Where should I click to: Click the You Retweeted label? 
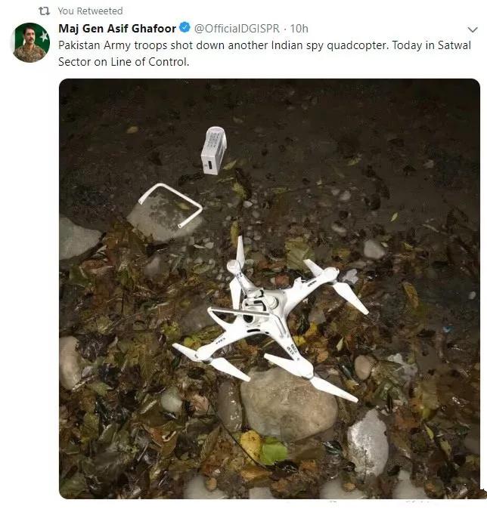tap(90, 11)
